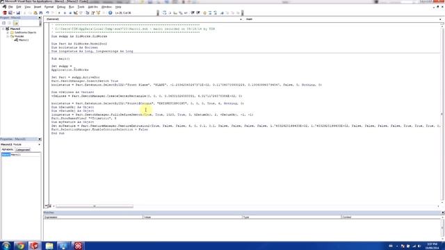
Task: Collapse the Modules folder node
Action: 8,36
